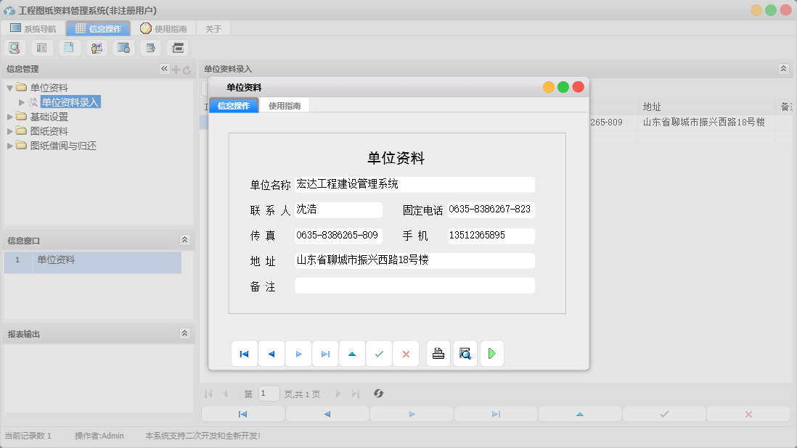Click the bottom last-record navigation button

tap(496, 413)
